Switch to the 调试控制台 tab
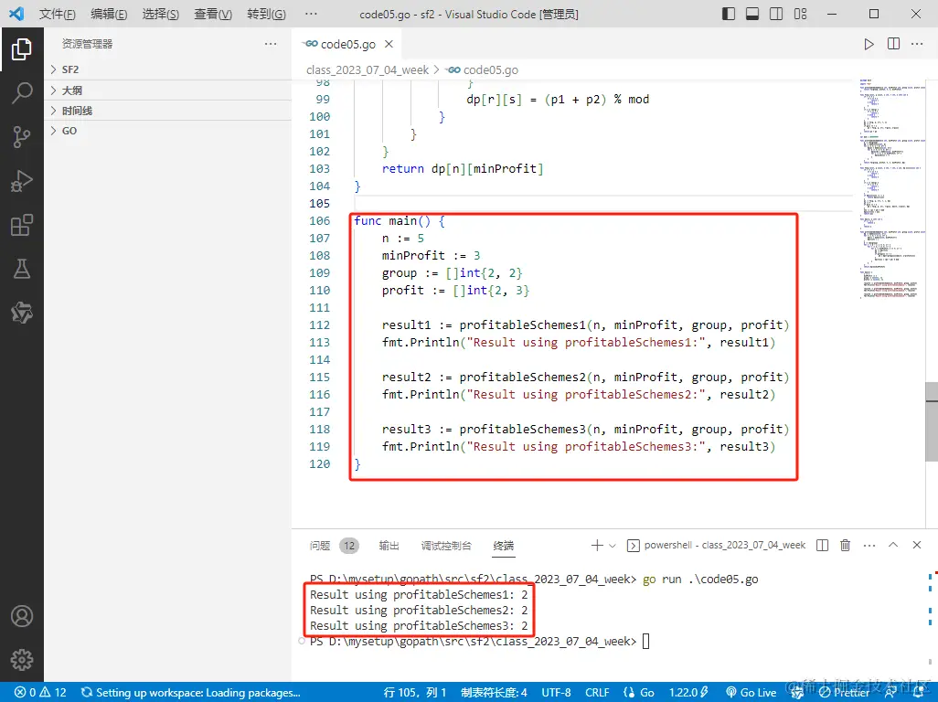 point(446,546)
